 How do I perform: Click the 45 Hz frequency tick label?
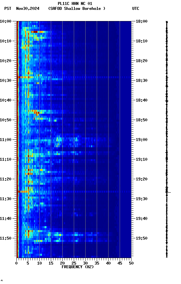(120, 264)
